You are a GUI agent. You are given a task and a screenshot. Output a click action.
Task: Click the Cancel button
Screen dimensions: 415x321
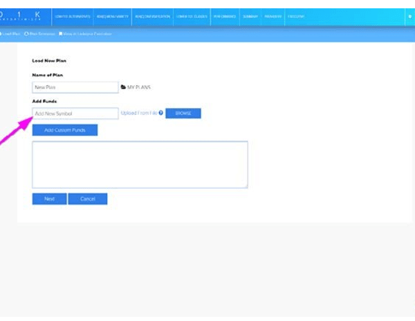click(x=87, y=199)
